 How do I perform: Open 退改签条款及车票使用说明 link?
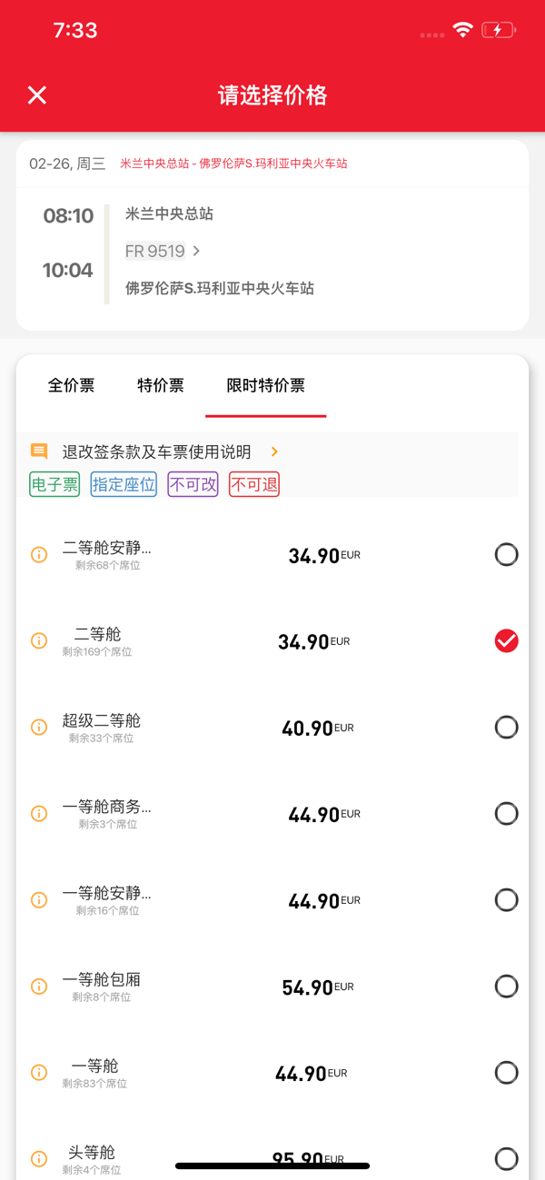coord(156,451)
